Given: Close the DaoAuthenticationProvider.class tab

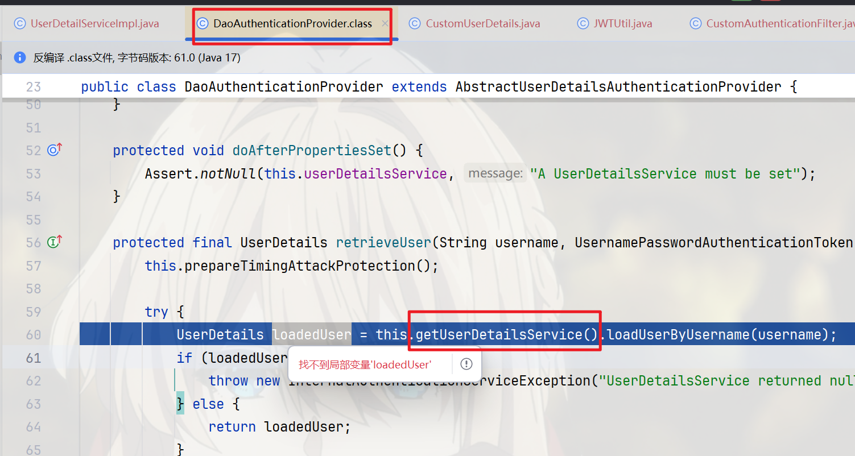Looking at the screenshot, I should (385, 24).
